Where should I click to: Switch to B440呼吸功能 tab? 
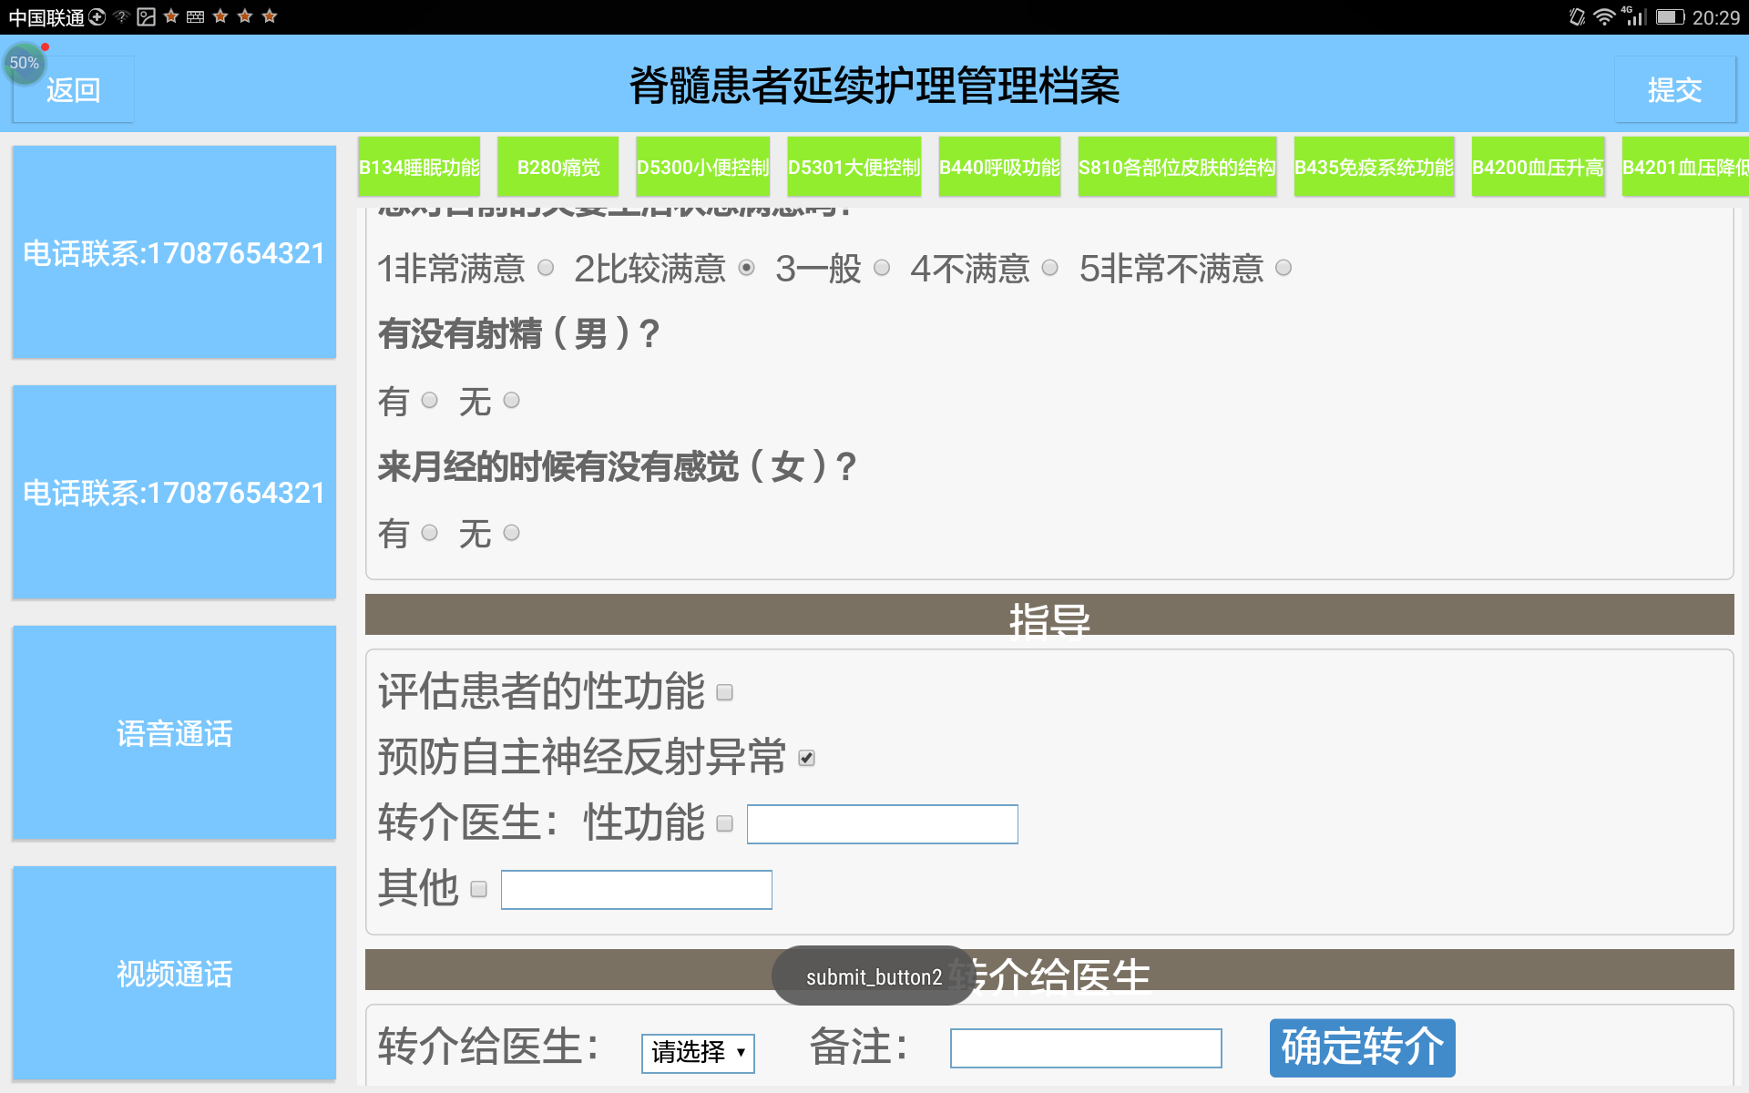click(999, 167)
